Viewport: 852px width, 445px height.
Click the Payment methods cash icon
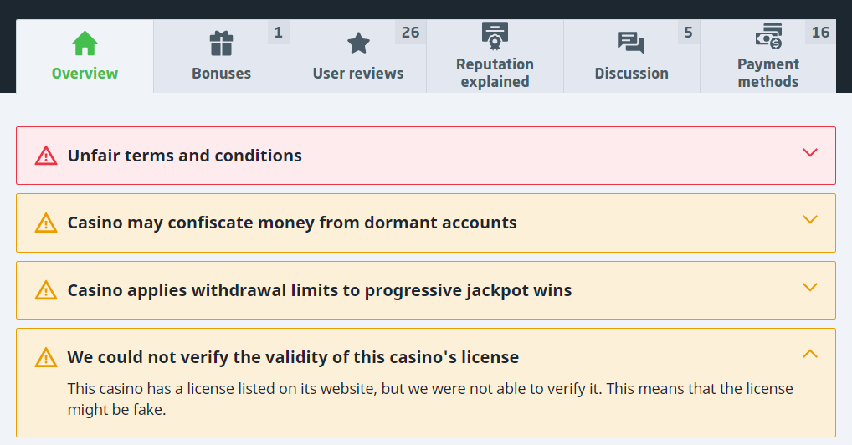[x=767, y=37]
